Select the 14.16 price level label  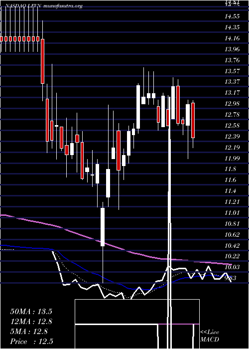pyautogui.click(x=233, y=38)
